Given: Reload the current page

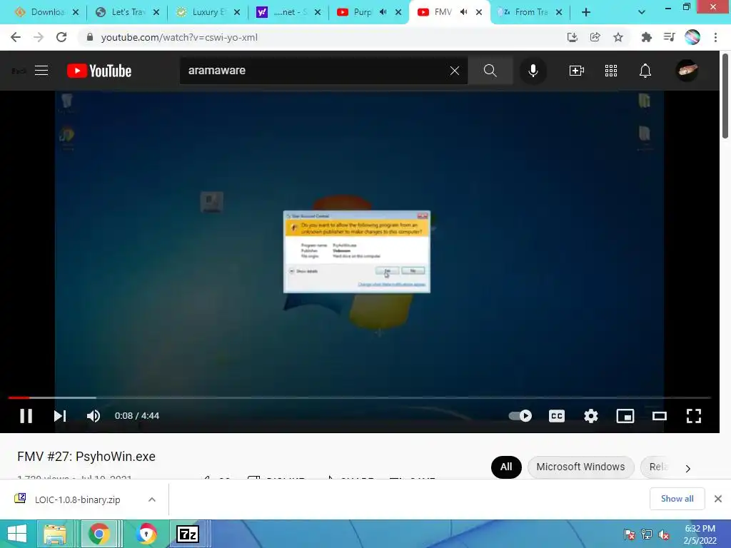Looking at the screenshot, I should coord(61,37).
